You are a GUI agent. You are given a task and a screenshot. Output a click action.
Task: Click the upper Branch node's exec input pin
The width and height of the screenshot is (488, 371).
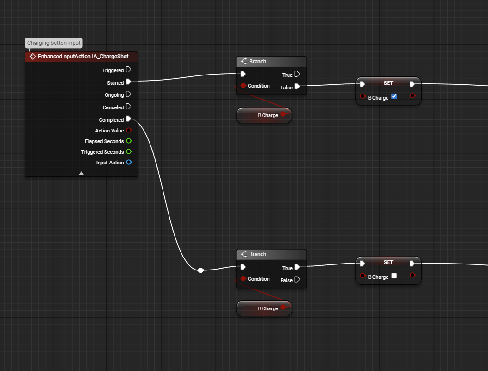[244, 74]
